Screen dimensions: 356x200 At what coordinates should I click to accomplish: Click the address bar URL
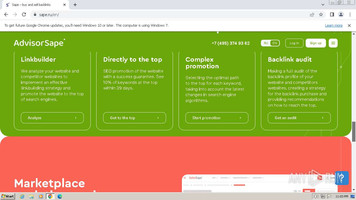pos(49,15)
